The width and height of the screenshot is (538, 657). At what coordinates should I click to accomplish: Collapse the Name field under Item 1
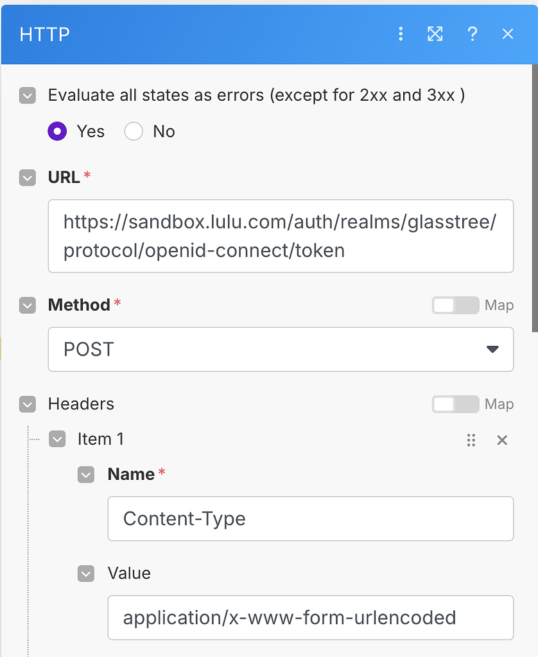click(x=85, y=474)
